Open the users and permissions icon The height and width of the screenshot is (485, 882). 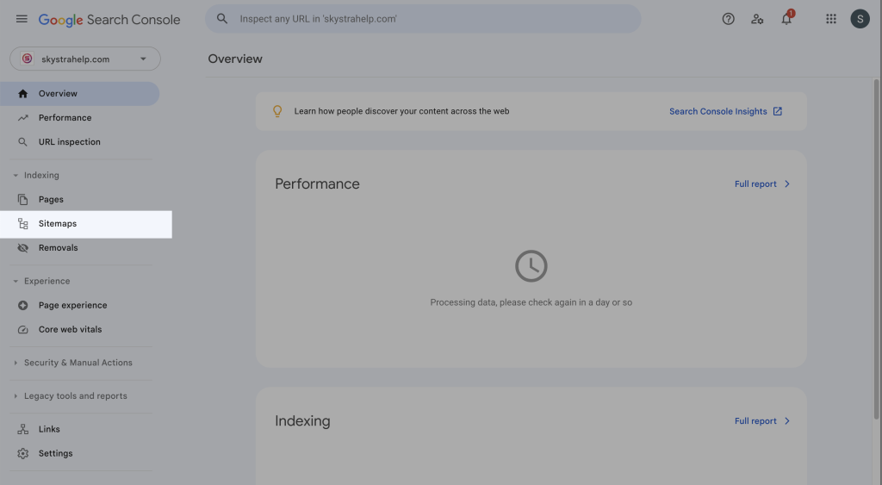coord(757,19)
